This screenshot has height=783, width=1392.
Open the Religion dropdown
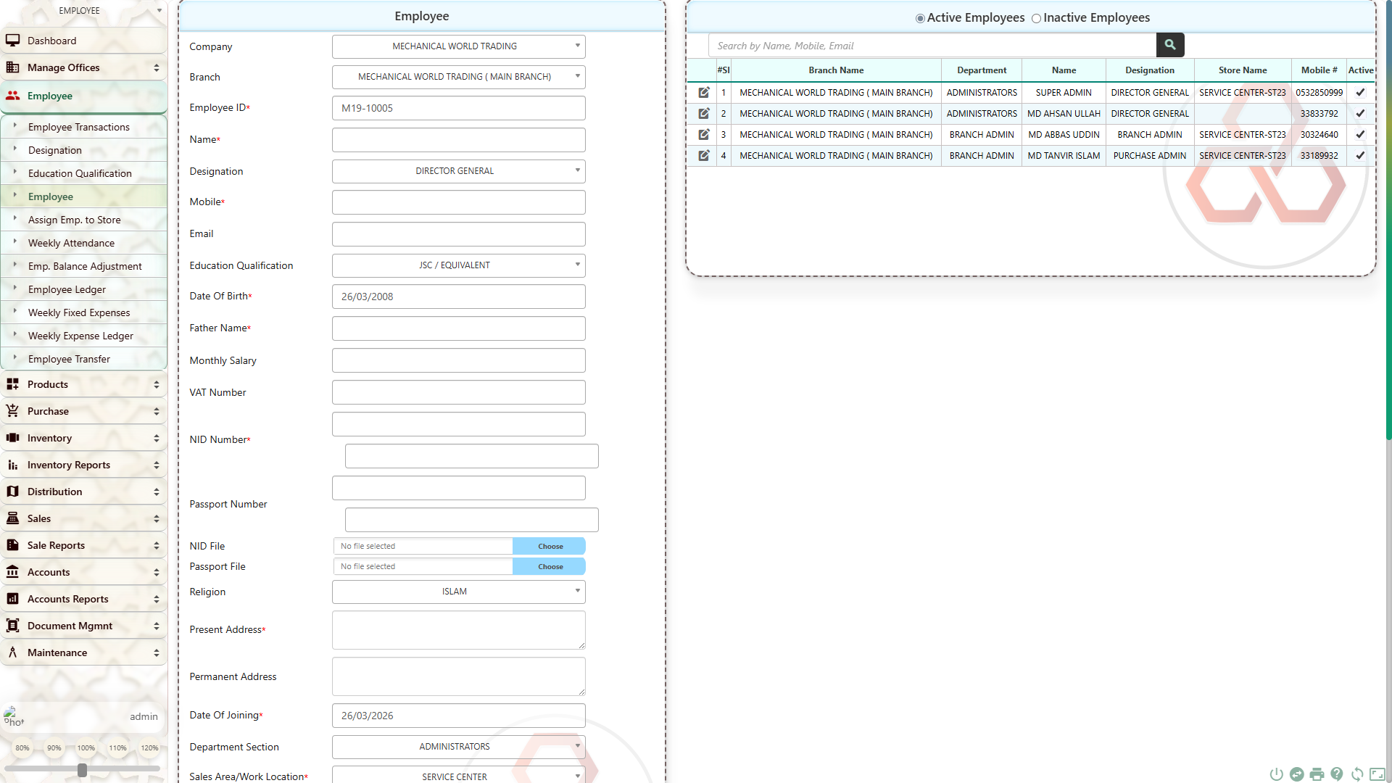[458, 592]
